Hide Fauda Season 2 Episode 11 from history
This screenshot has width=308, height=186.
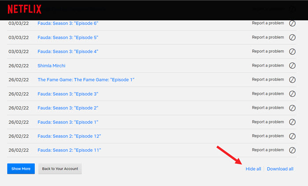pyautogui.click(x=292, y=150)
